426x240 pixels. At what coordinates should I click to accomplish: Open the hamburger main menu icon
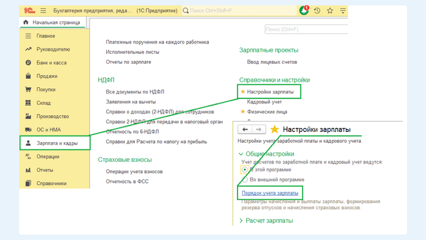click(x=43, y=11)
